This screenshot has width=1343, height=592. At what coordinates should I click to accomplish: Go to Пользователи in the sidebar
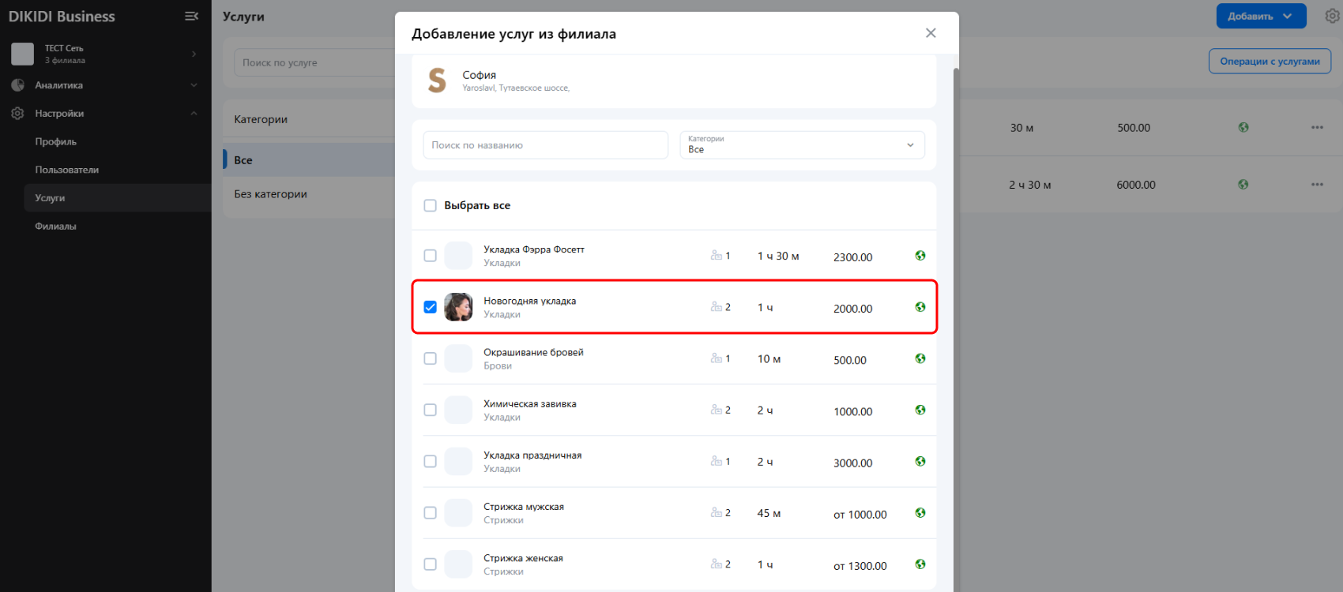pyautogui.click(x=67, y=170)
